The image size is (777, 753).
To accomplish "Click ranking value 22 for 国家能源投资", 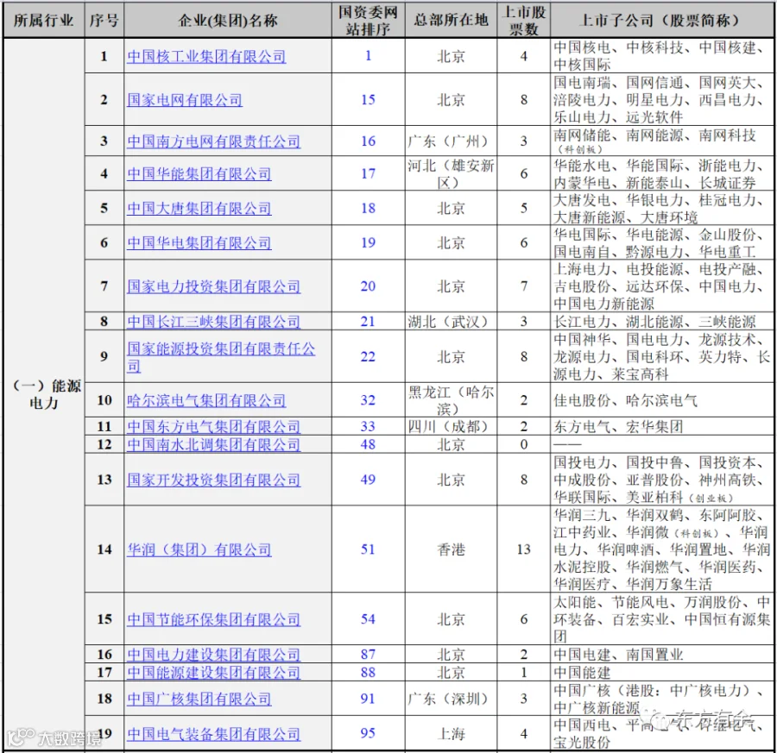I will pyautogui.click(x=368, y=356).
